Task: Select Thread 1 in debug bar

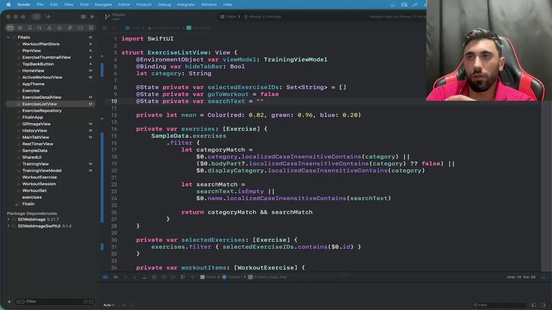Action: tap(233, 277)
